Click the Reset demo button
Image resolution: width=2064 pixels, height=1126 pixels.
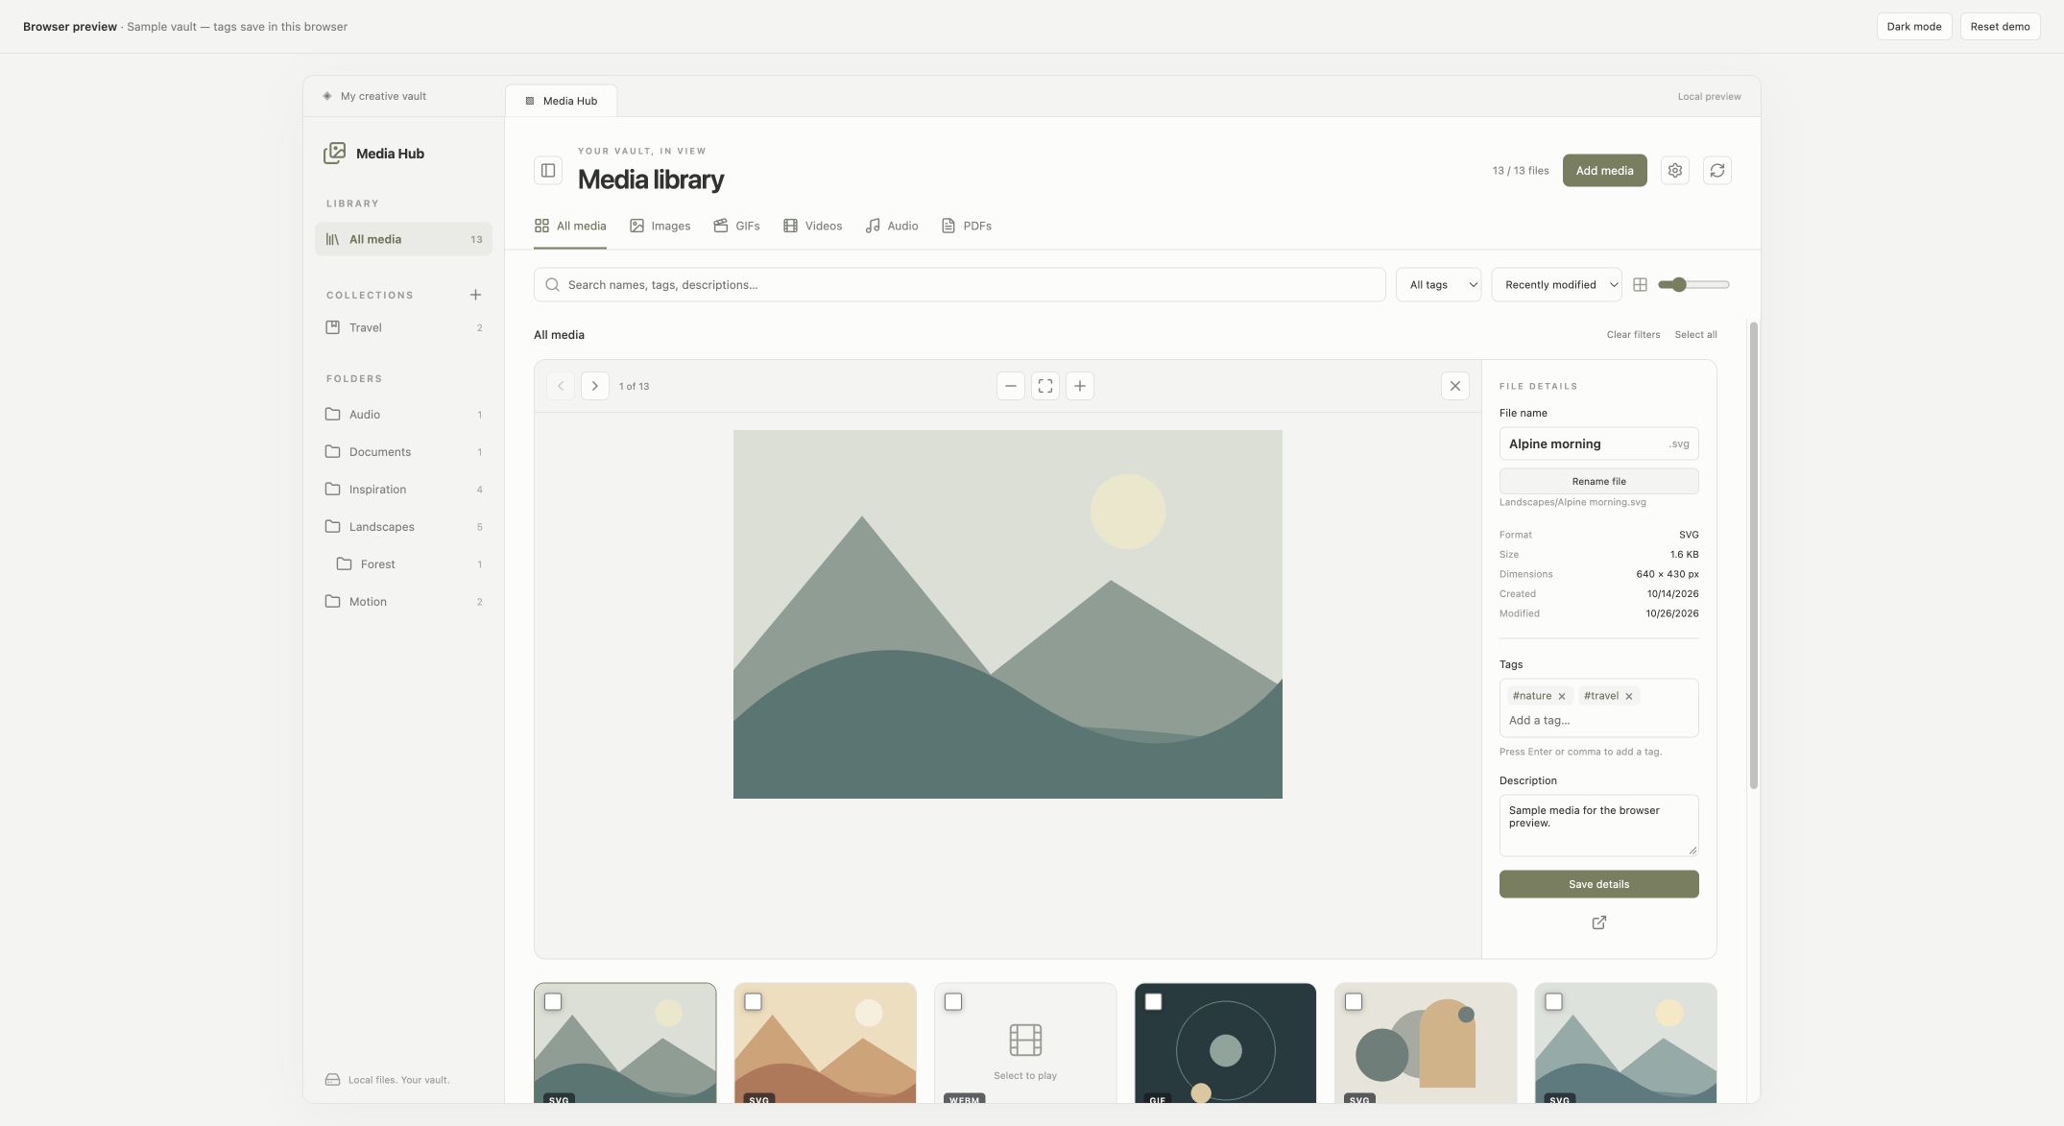pyautogui.click(x=2001, y=27)
